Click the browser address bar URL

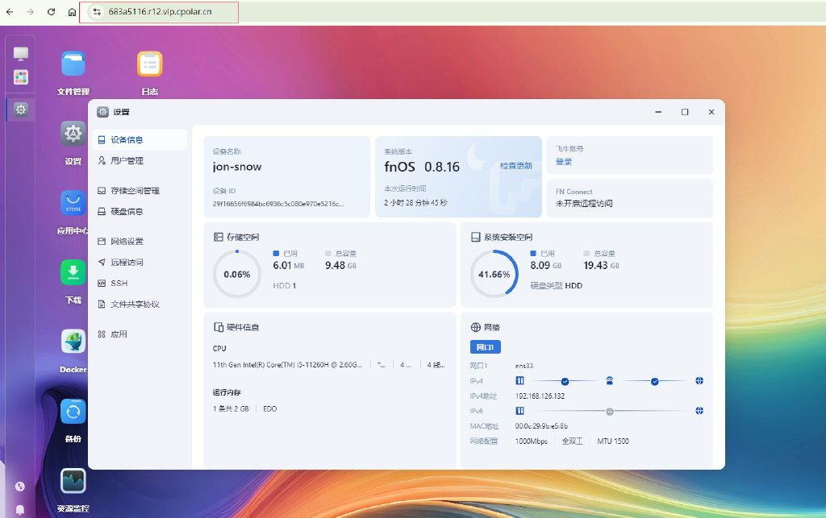161,12
